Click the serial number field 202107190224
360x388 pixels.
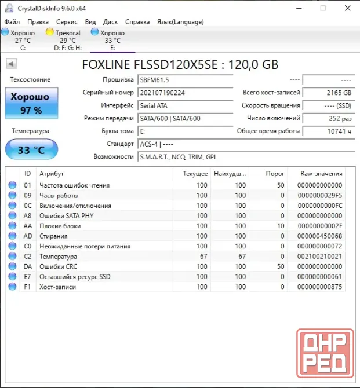(x=186, y=93)
